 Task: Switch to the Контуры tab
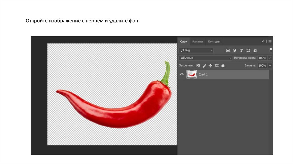point(214,41)
